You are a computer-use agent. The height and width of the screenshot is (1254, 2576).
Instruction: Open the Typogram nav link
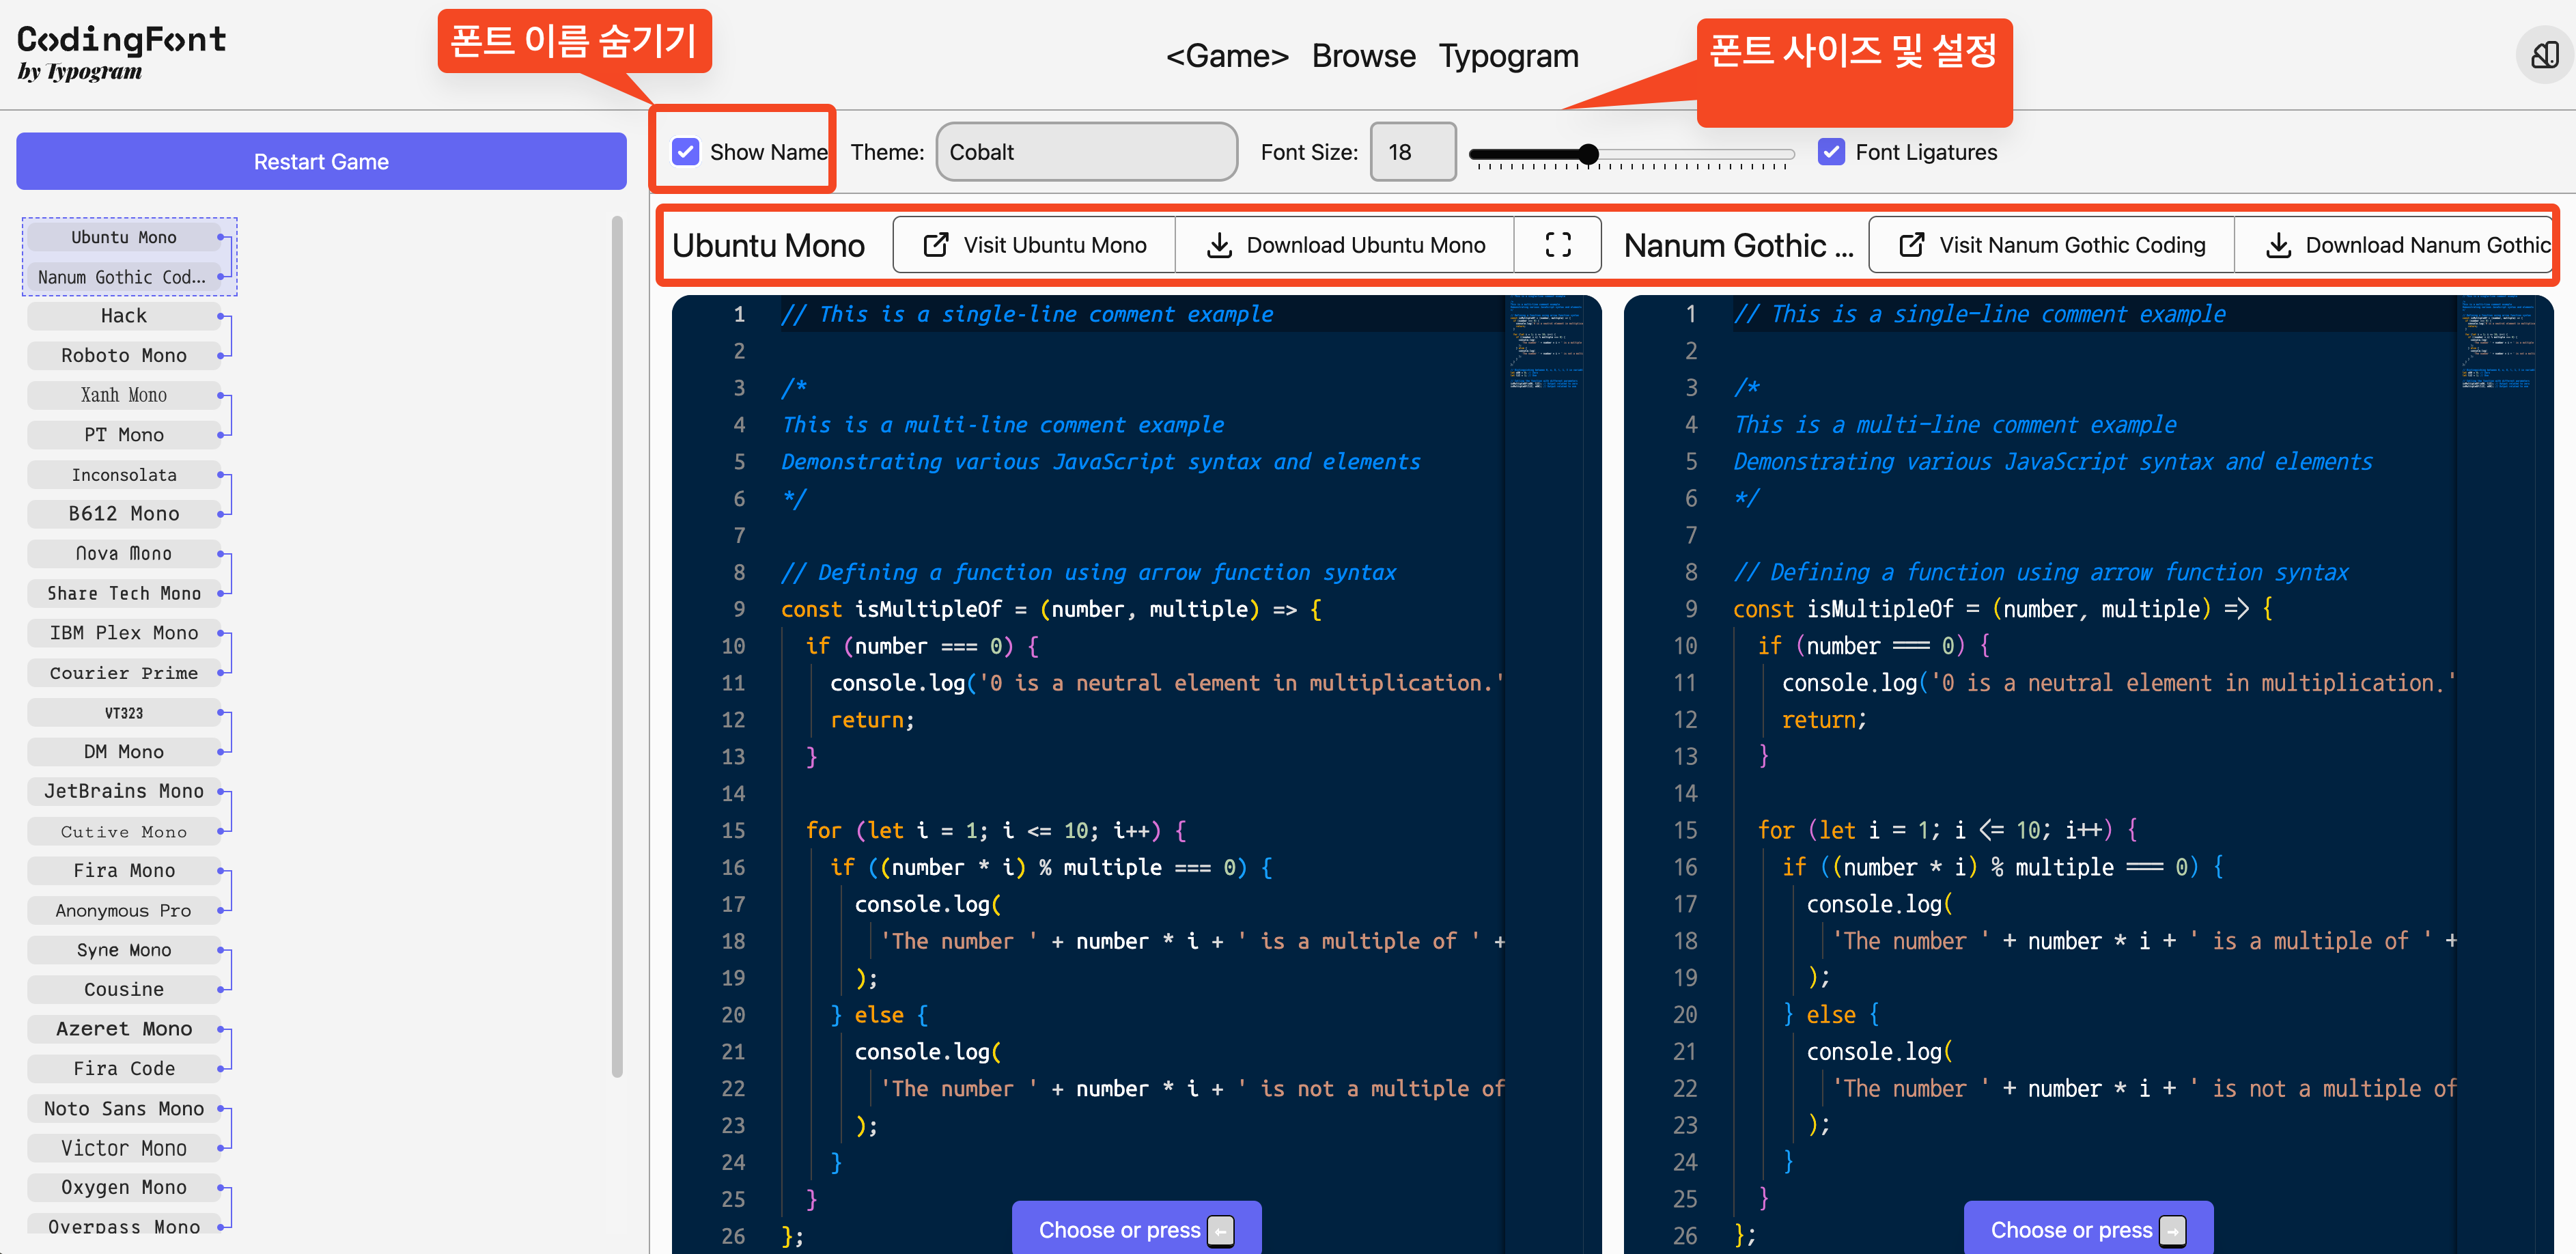point(1508,56)
